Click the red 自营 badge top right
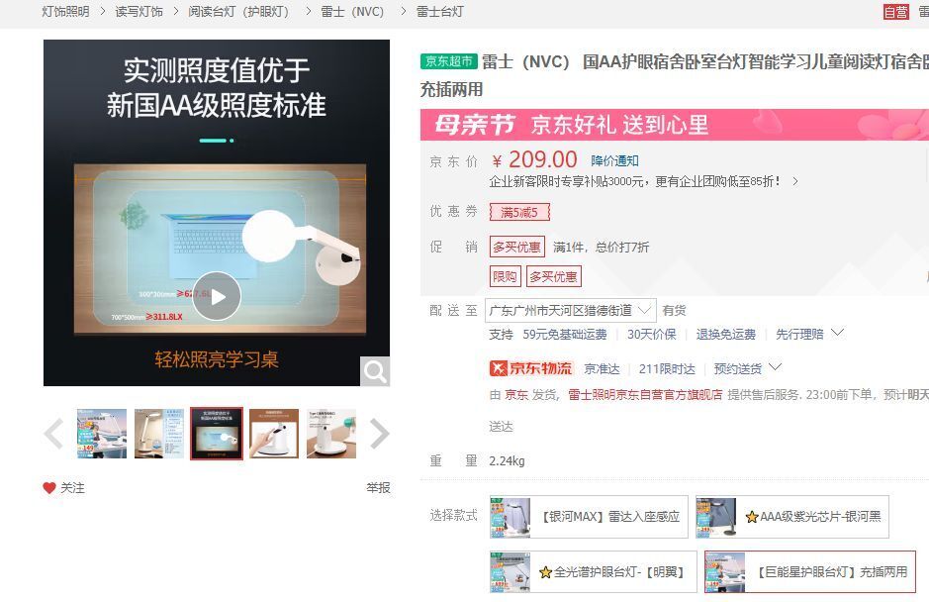 click(x=896, y=13)
